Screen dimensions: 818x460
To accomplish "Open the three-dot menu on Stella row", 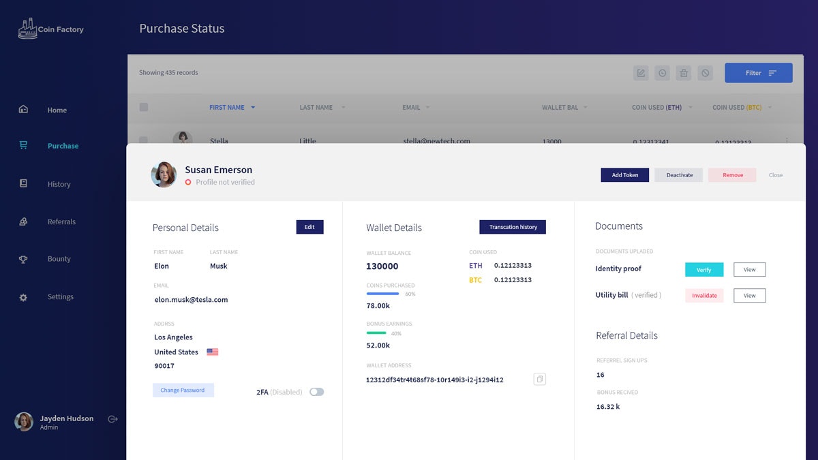I will click(x=787, y=140).
